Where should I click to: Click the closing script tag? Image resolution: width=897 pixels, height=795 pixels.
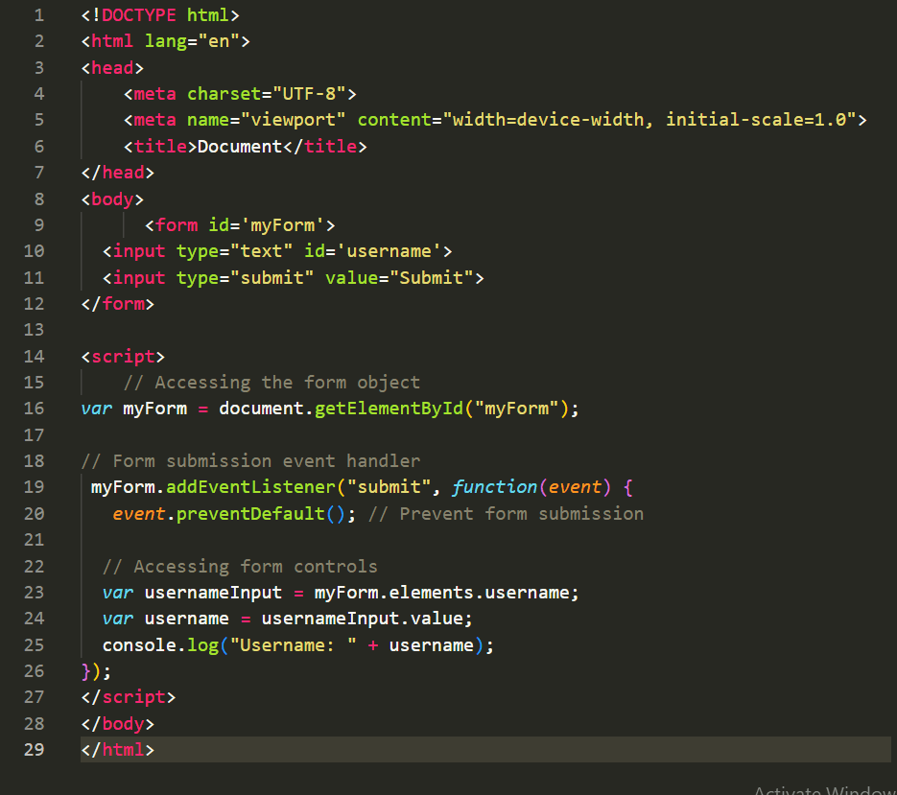click(128, 696)
